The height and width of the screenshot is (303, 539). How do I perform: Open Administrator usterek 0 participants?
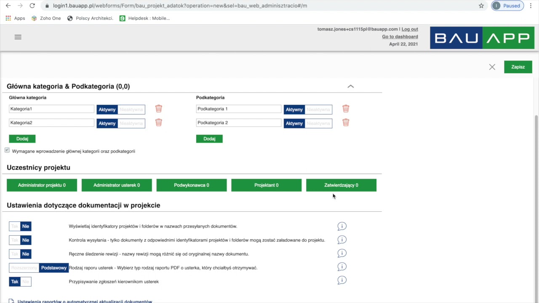(117, 185)
